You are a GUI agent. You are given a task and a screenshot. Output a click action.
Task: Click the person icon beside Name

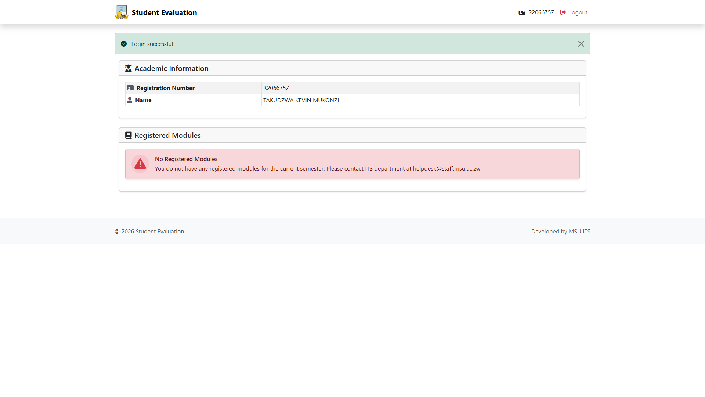click(x=130, y=100)
